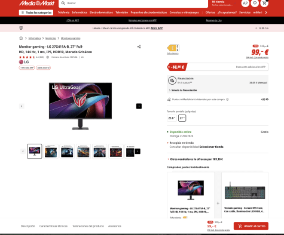284x235 pixels.
Task: Select the fourth product thumbnail
Action: click(x=83, y=151)
